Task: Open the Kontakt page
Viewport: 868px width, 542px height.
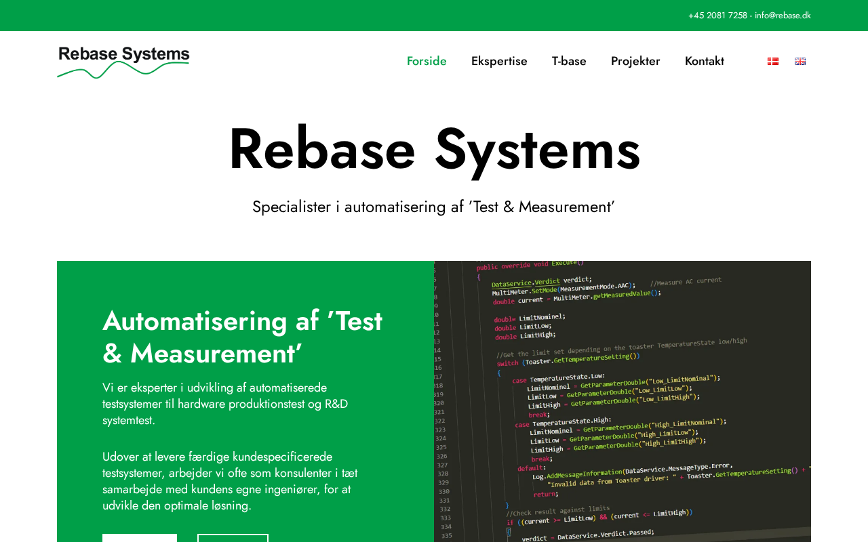Action: point(704,61)
